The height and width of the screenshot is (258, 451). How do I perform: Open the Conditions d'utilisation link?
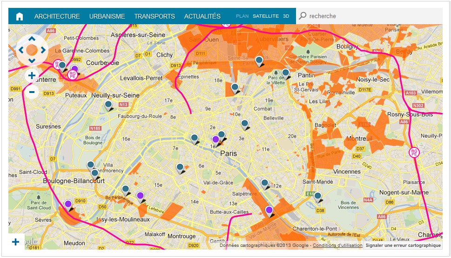coord(337,245)
